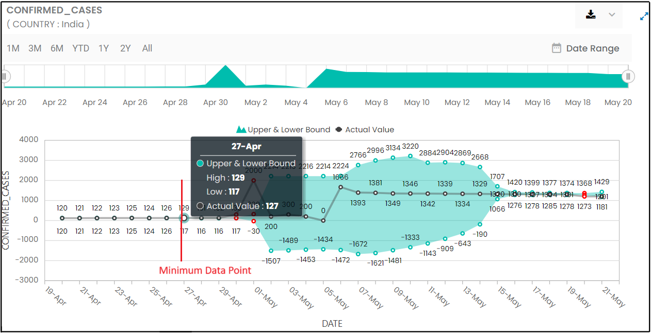Click the -1507 lower bound data label
Image resolution: width=652 pixels, height=333 pixels.
(271, 261)
